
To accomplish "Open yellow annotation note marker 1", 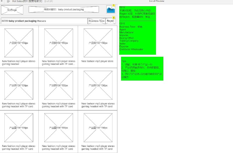I will click(114, 5).
